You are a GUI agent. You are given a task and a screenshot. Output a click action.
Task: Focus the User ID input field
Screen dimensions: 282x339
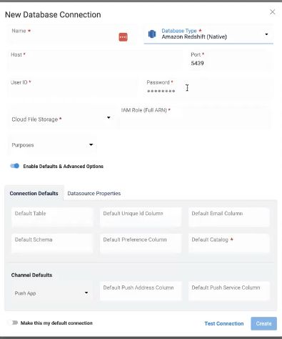pos(73,87)
